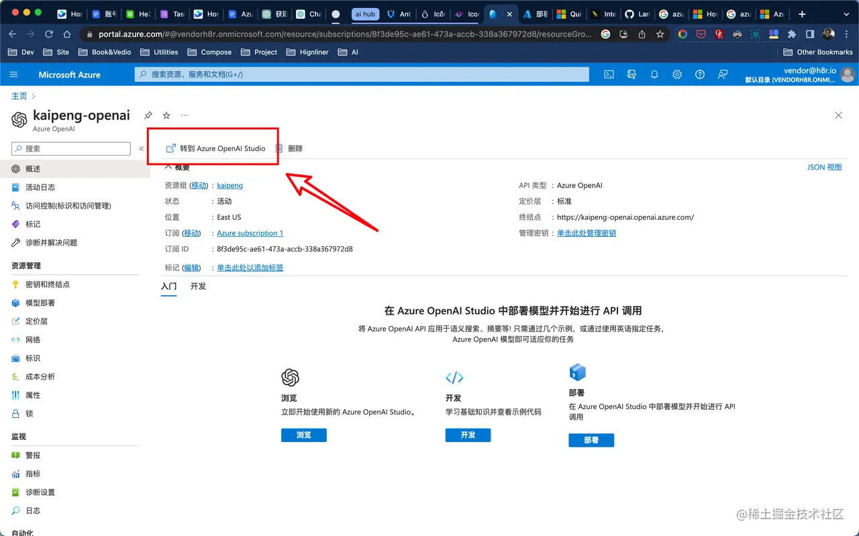Open the notifications bell
Viewport: 859px width, 536px height.
(x=654, y=74)
